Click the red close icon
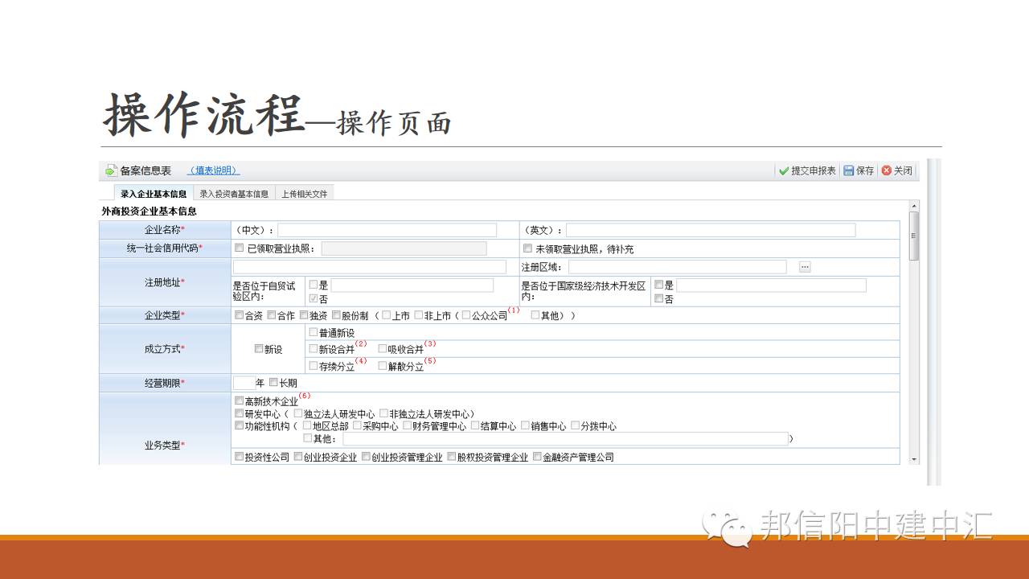Screen dimensions: 1029x579 point(887,170)
